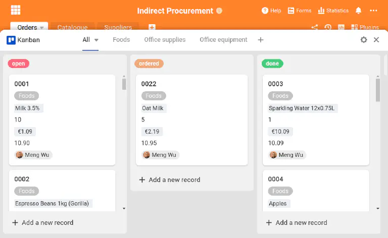Click the ordered status label
The image size is (388, 238).
point(149,64)
